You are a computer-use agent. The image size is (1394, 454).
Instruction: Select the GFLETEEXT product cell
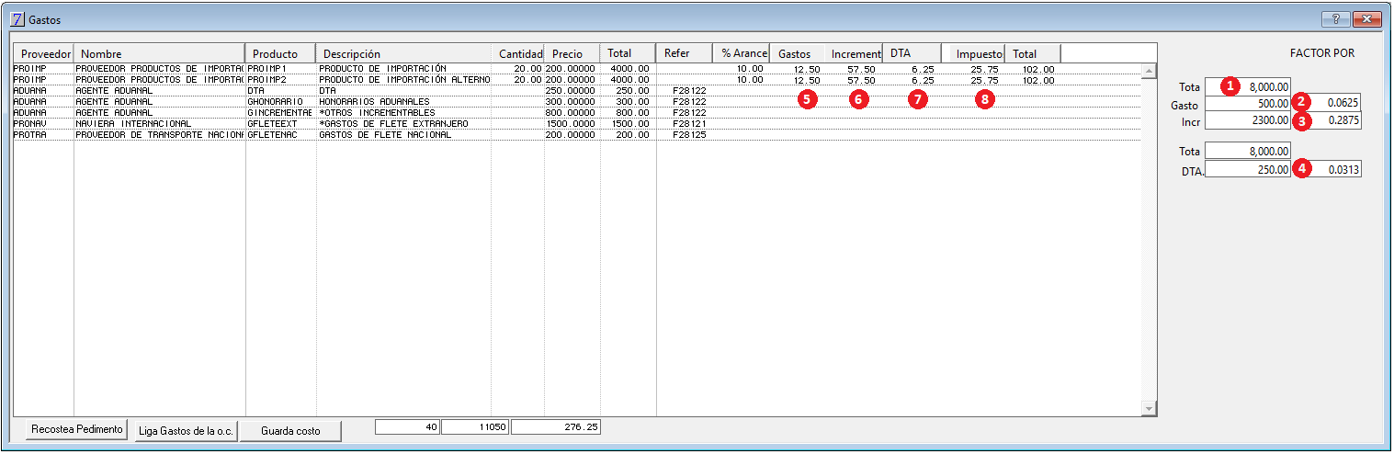click(281, 124)
